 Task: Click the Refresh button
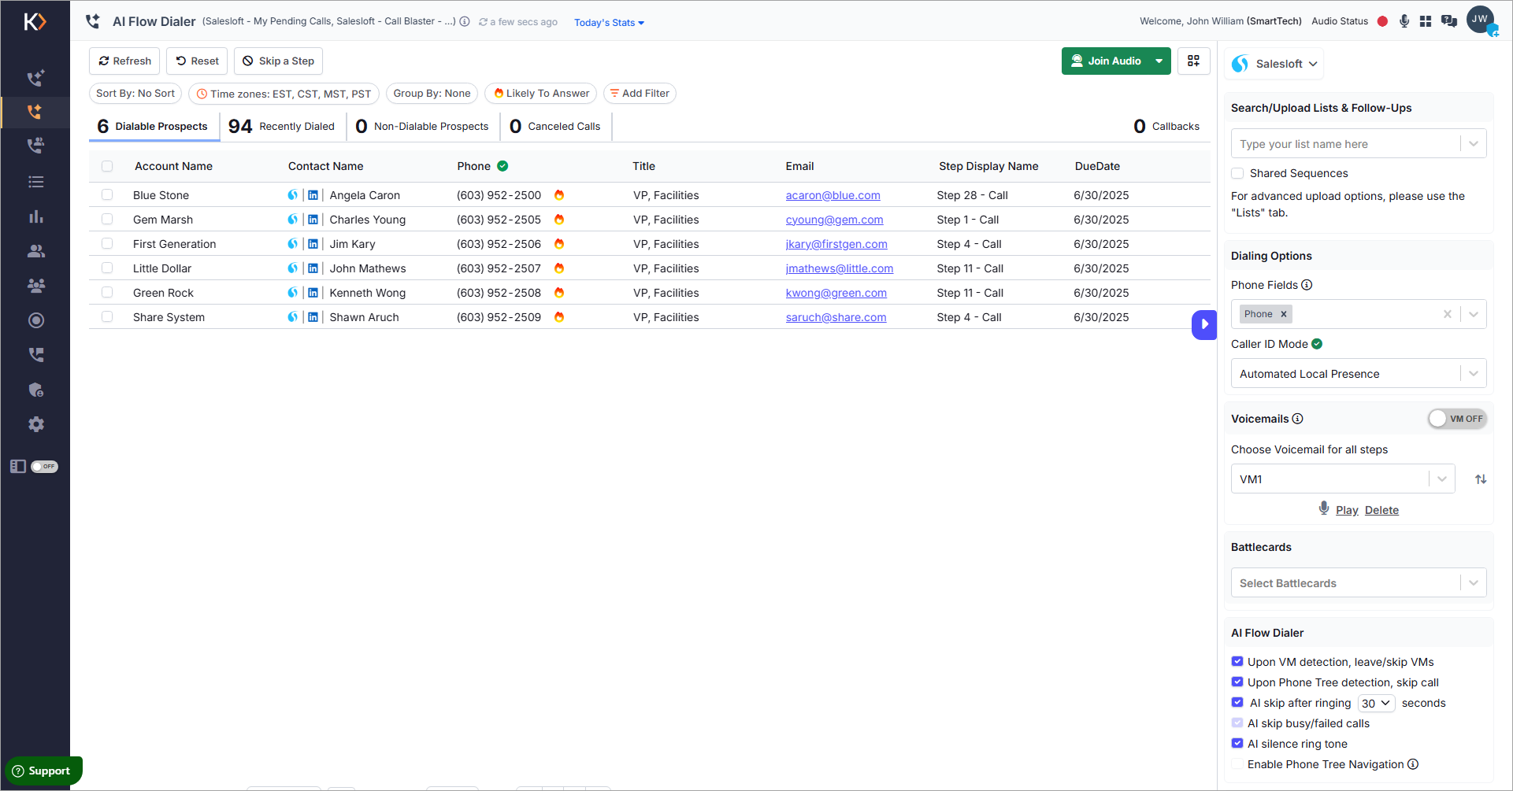point(124,61)
